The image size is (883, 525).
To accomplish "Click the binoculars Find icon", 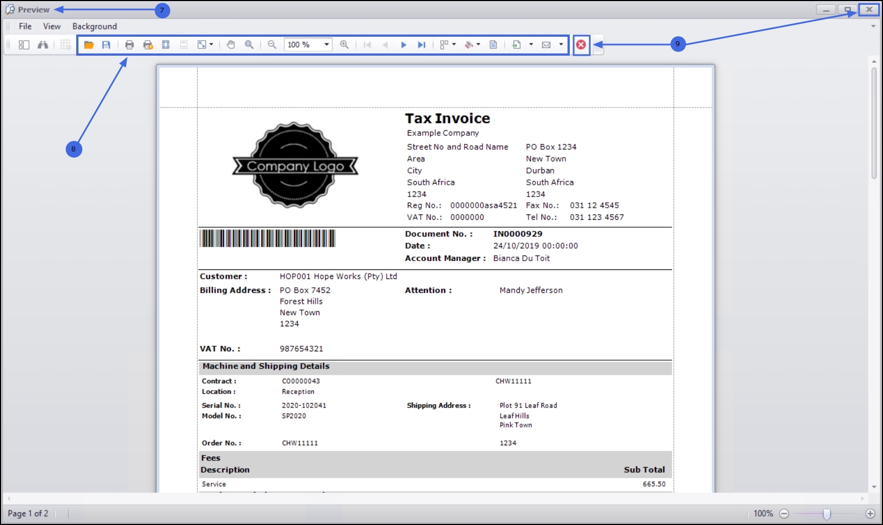I will coord(43,45).
